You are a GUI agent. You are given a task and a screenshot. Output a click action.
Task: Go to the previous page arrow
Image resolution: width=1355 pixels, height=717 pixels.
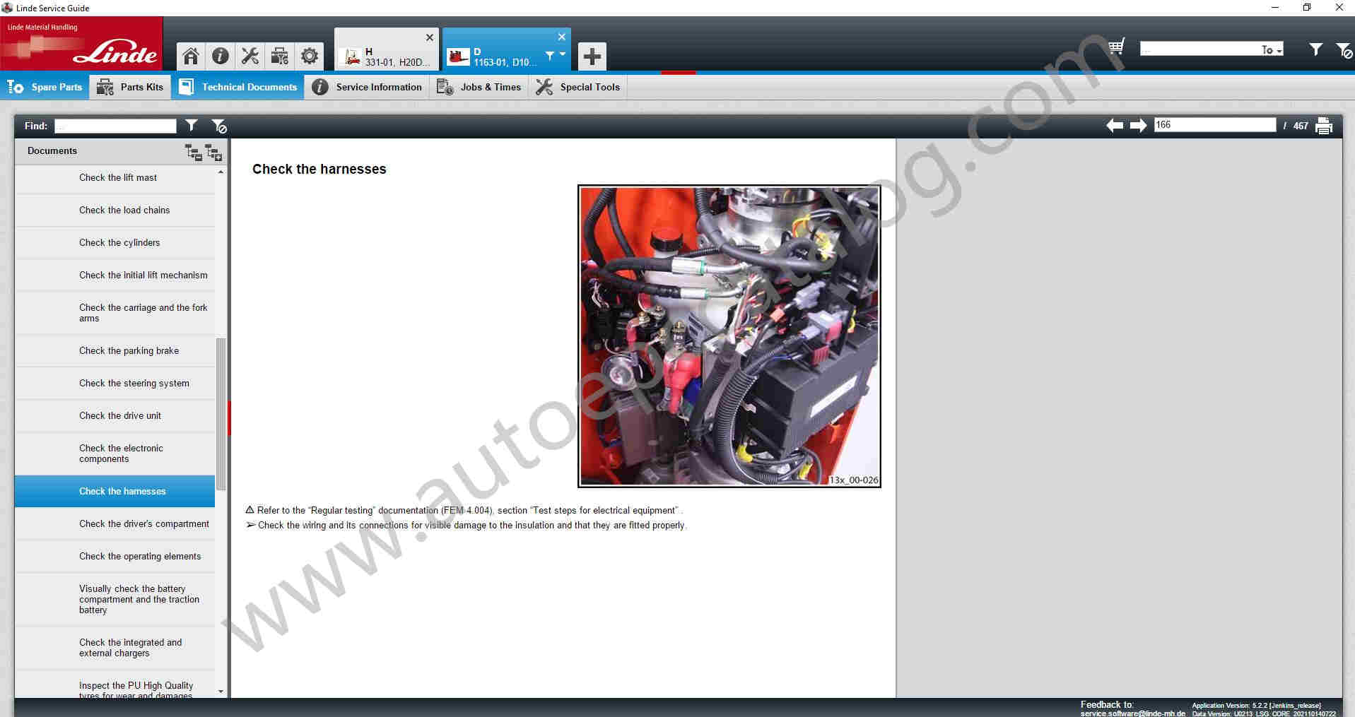[1115, 126]
